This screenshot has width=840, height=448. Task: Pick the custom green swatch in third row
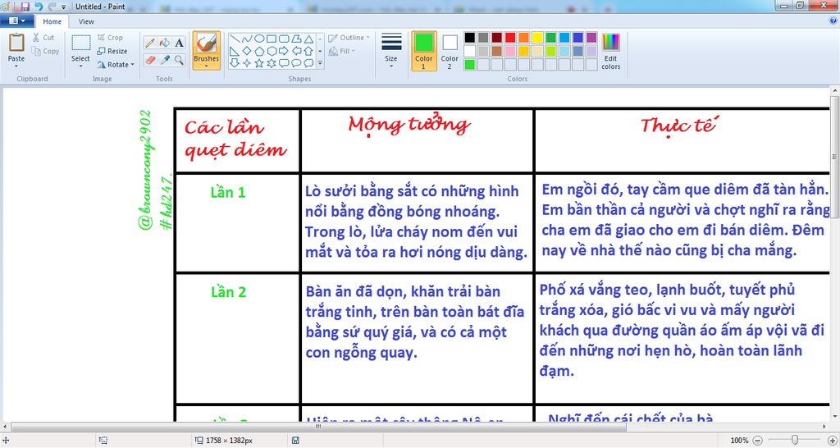pyautogui.click(x=470, y=65)
